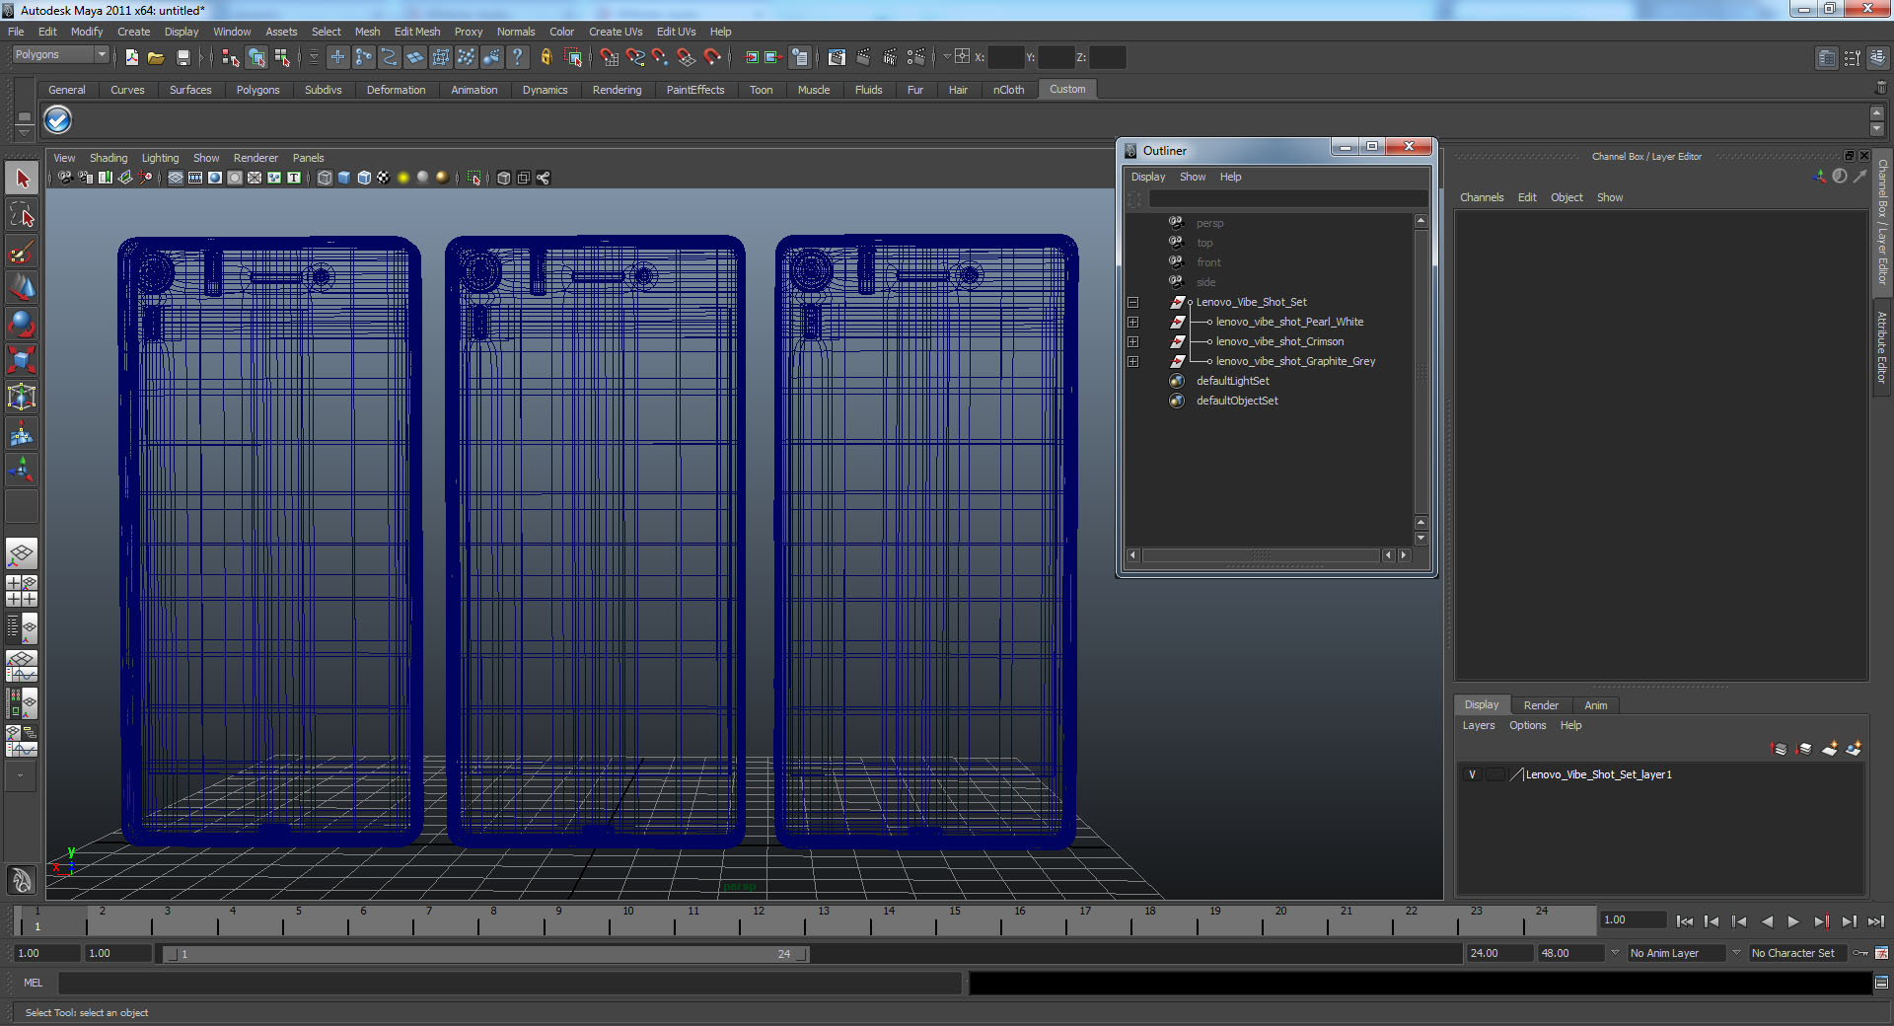Expand lenovo_vibe_shot_Graphite_Grey node
1894x1026 pixels.
[x=1132, y=361]
